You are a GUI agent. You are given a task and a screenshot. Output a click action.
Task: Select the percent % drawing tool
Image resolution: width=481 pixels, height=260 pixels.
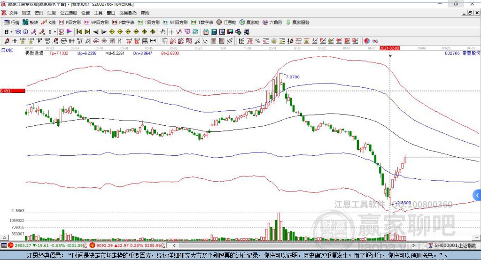click(x=258, y=41)
